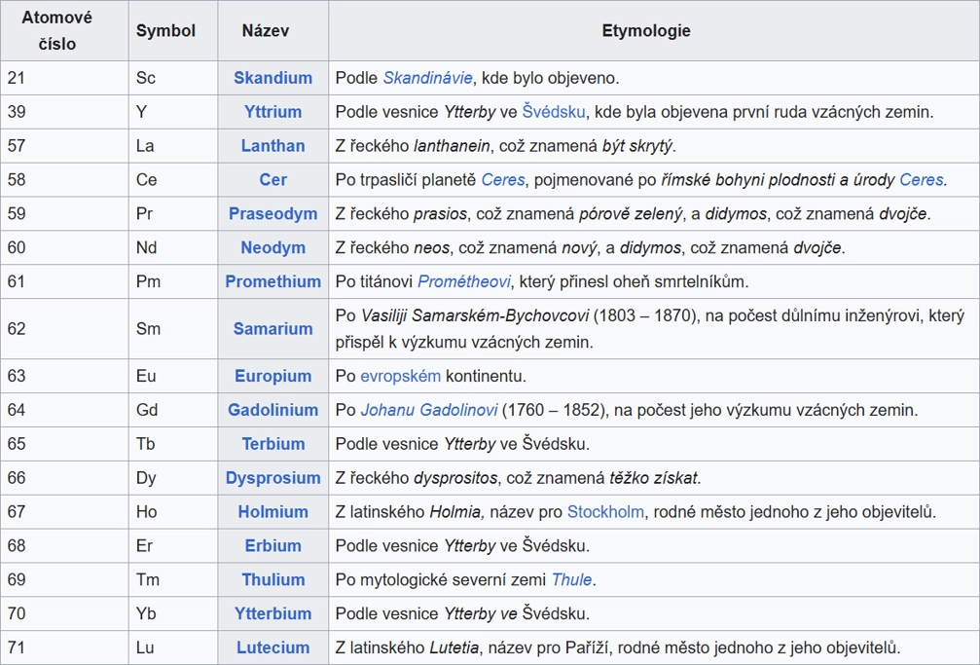
Task: Select the atomic number cell '39'
Action: coord(64,111)
